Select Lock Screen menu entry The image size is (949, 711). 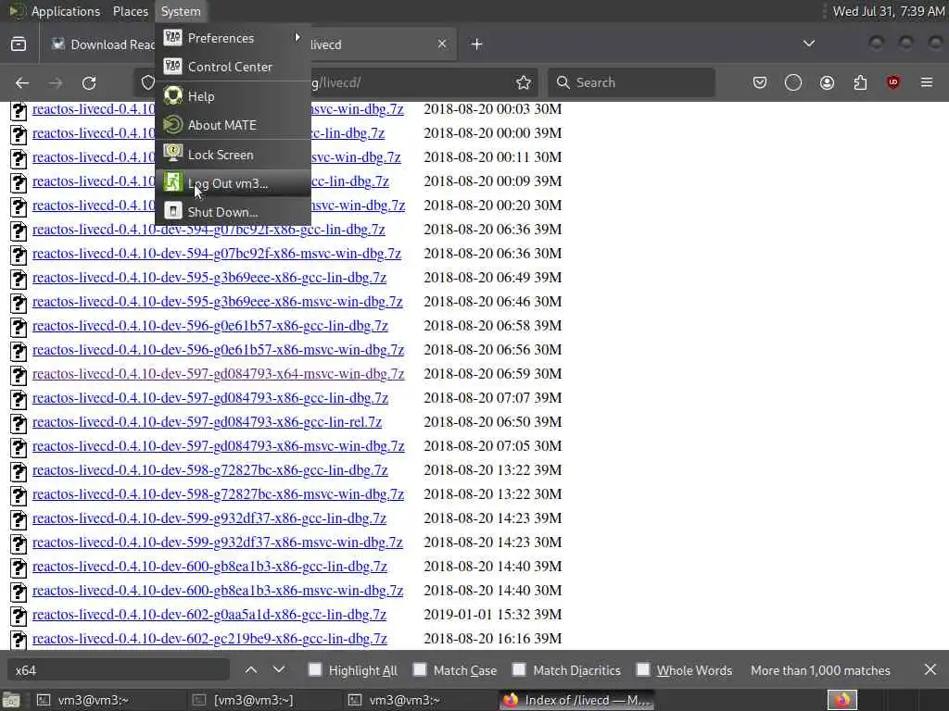tap(233, 155)
